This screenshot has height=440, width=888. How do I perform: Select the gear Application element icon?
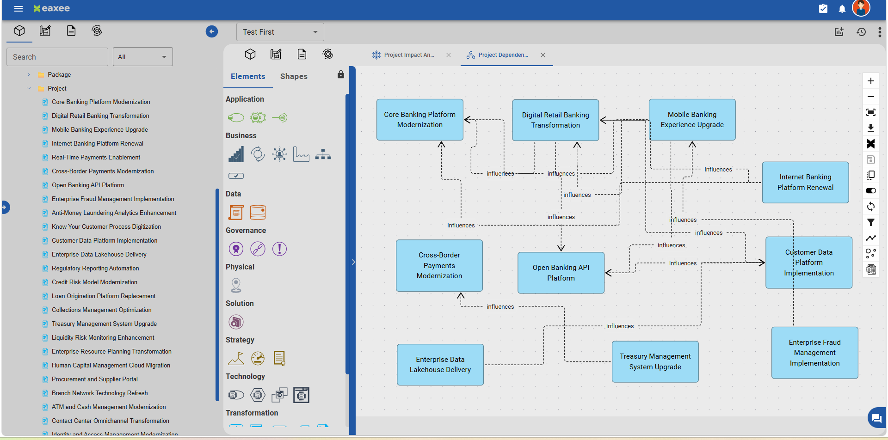(258, 118)
